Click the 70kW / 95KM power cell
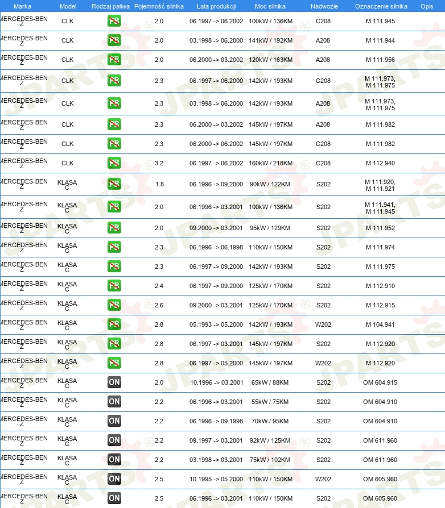 270,421
